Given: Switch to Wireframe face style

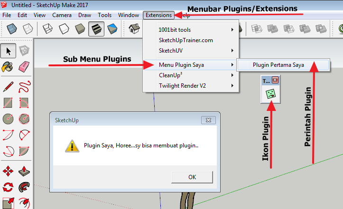Looking at the screenshot, I should click(47, 28).
